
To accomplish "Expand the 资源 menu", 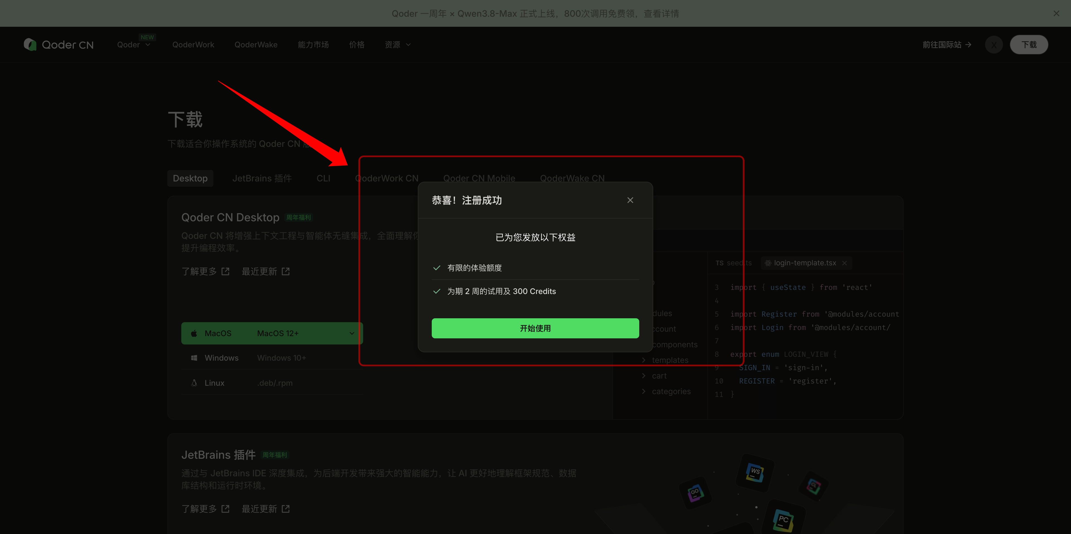I will click(x=397, y=45).
